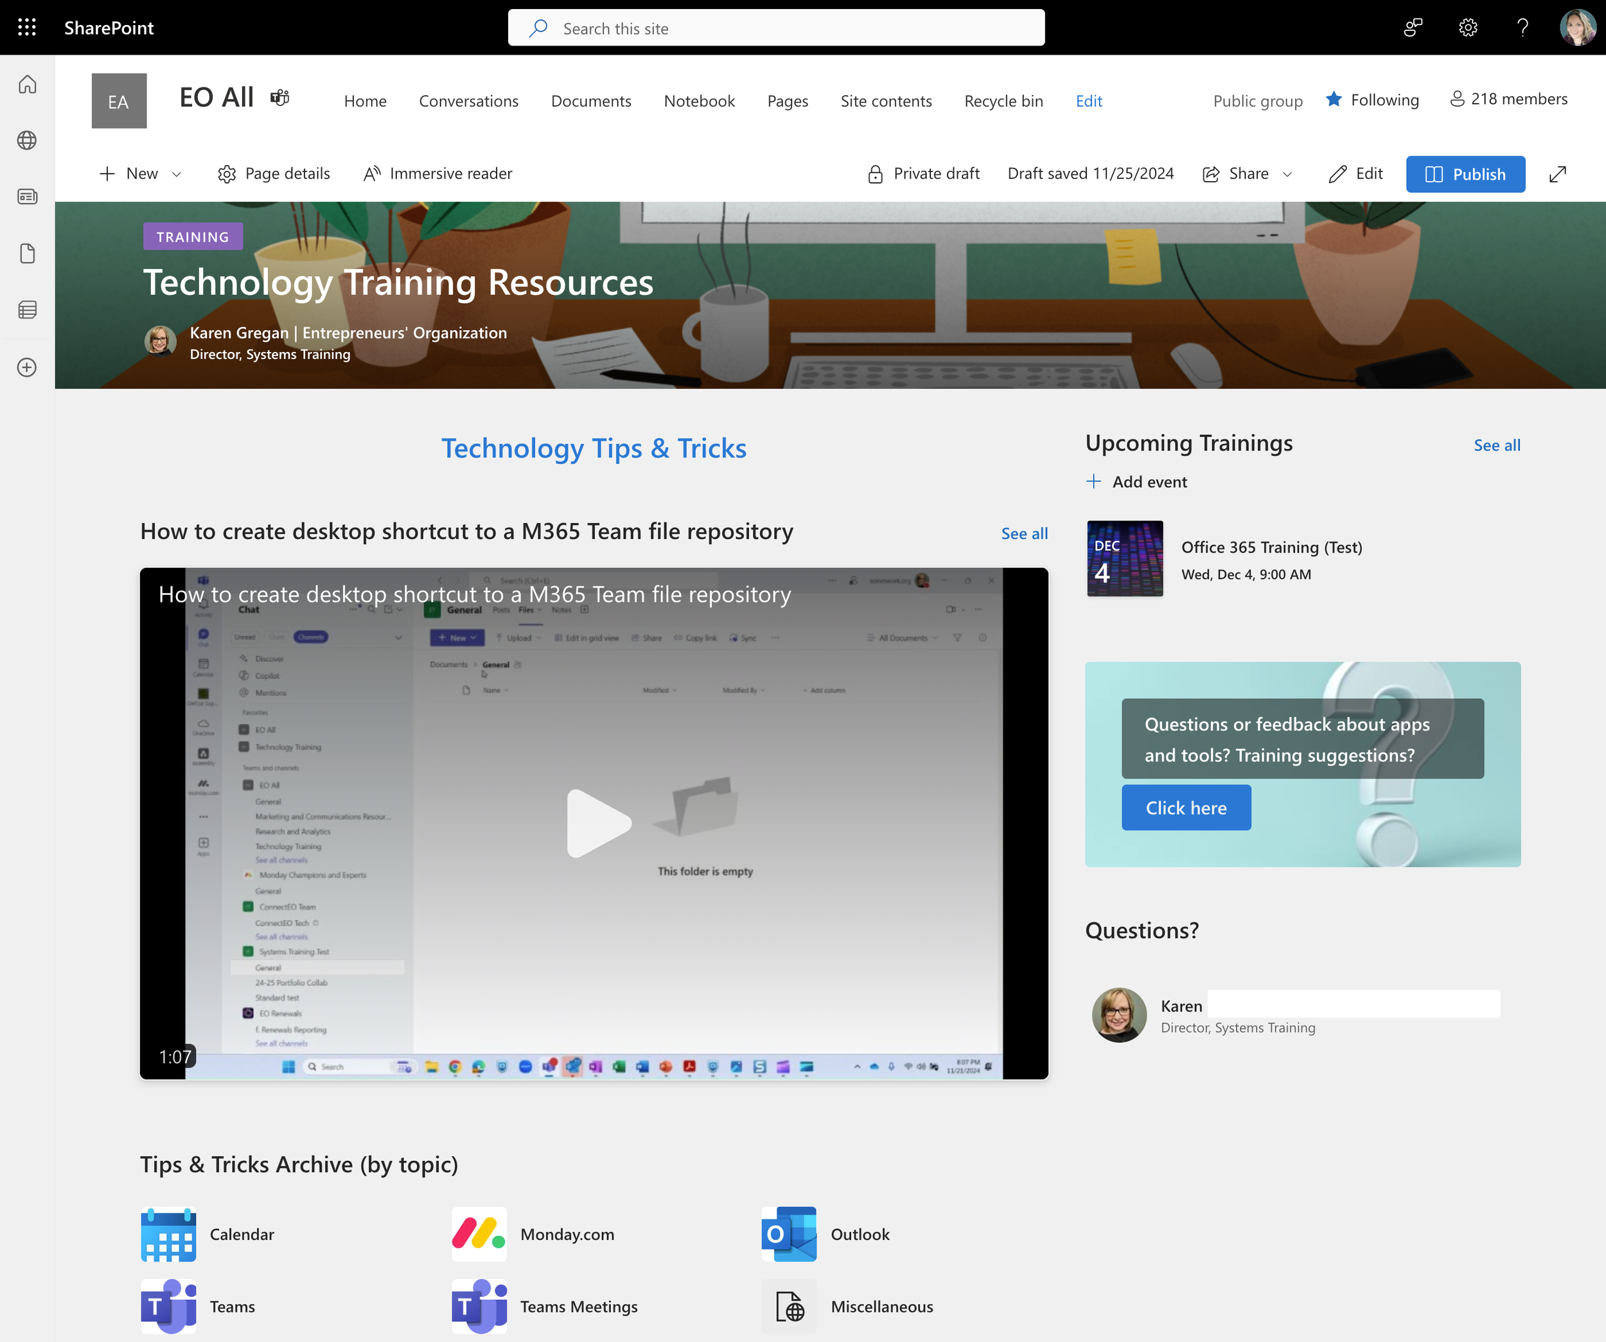The image size is (1606, 1342).
Task: Open the app launcher waffle icon
Action: click(27, 28)
